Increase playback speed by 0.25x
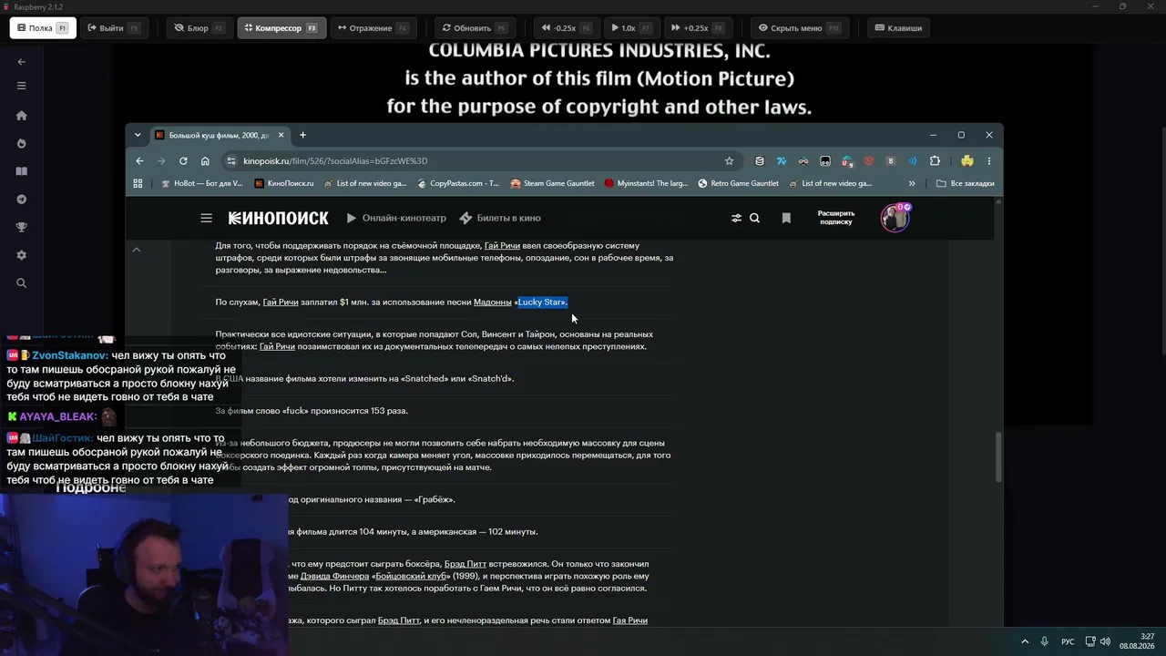1166x656 pixels. [x=696, y=28]
